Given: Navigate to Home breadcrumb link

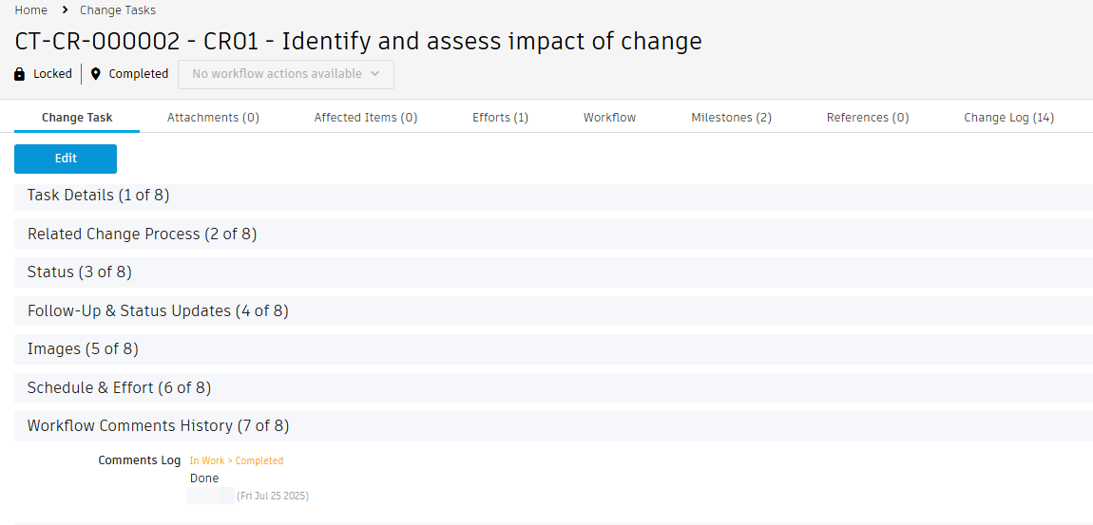Looking at the screenshot, I should (x=30, y=10).
